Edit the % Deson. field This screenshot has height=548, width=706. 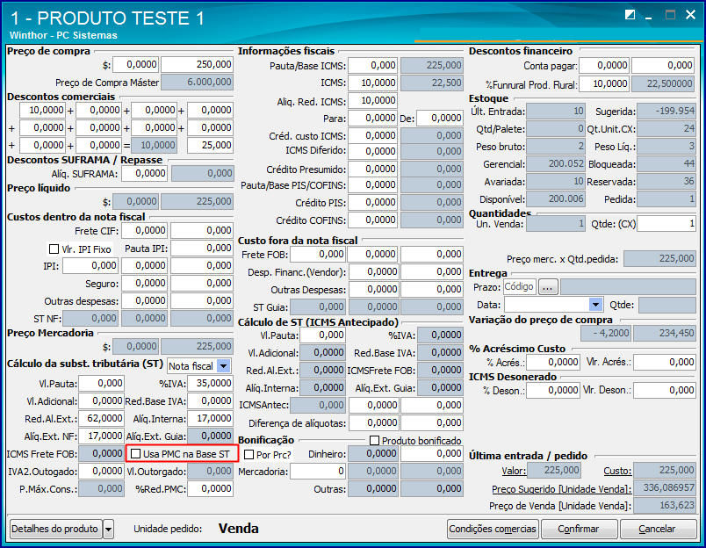point(553,391)
